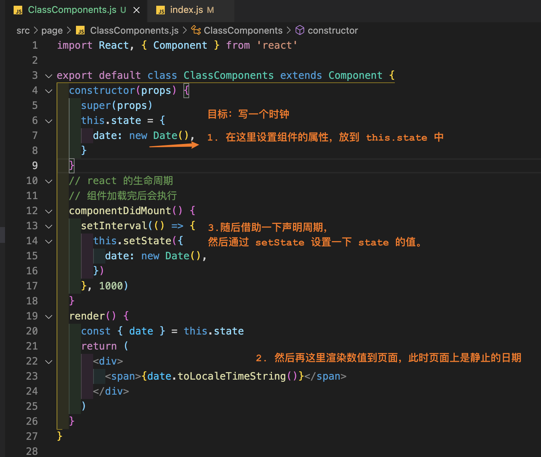Click the render method name
Viewport: 541px width, 457px height.
(x=87, y=316)
